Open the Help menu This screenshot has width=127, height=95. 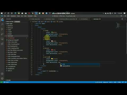(x=35, y=16)
